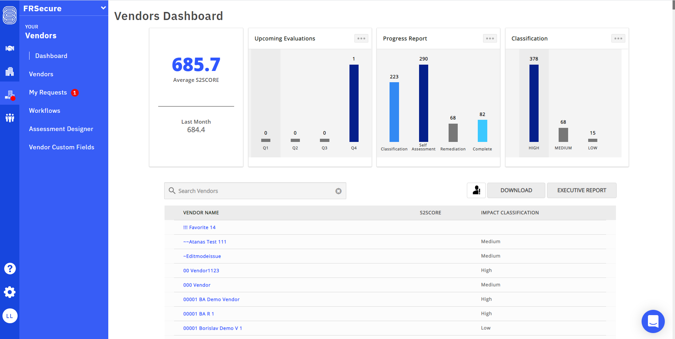Open the 00001 BA Demo Vendor link
Screen dimensions: 675x339
coord(211,299)
